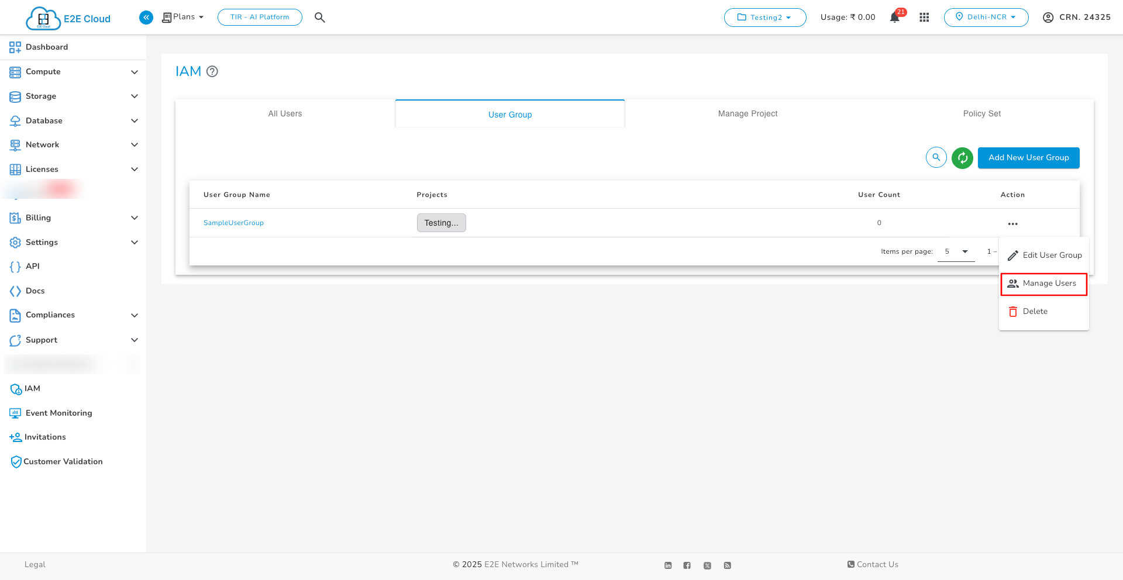This screenshot has width=1123, height=580.
Task: Expand the Billing sidebar menu
Action: click(x=73, y=218)
